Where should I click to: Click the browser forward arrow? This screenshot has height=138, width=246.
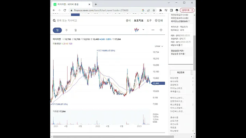coord(59,10)
